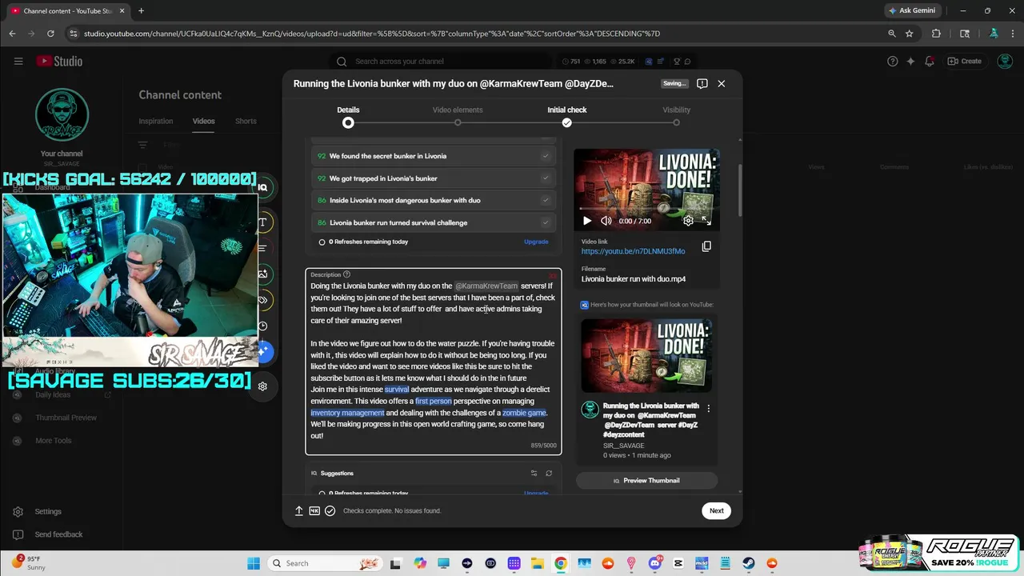Screen dimensions: 1024x576
Task: Open the clock schedule tool in side toolbar
Action: click(262, 326)
